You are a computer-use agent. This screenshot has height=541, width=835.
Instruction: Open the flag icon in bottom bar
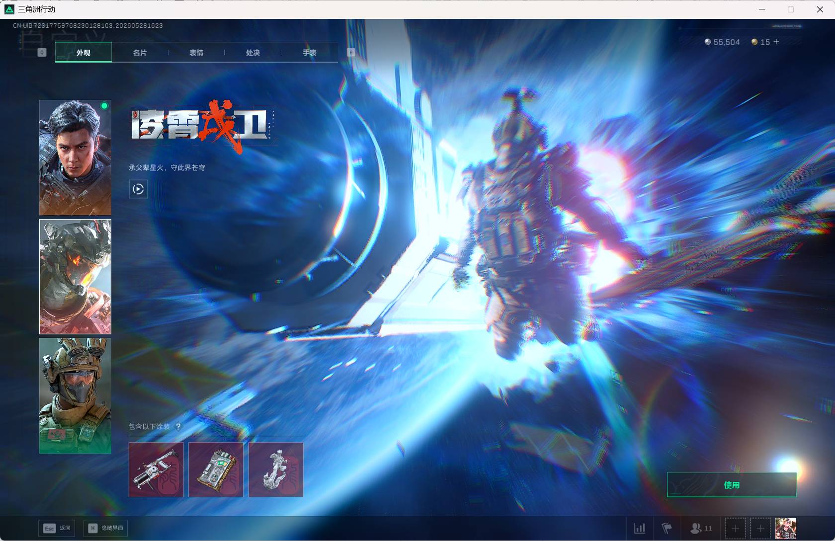coord(667,528)
